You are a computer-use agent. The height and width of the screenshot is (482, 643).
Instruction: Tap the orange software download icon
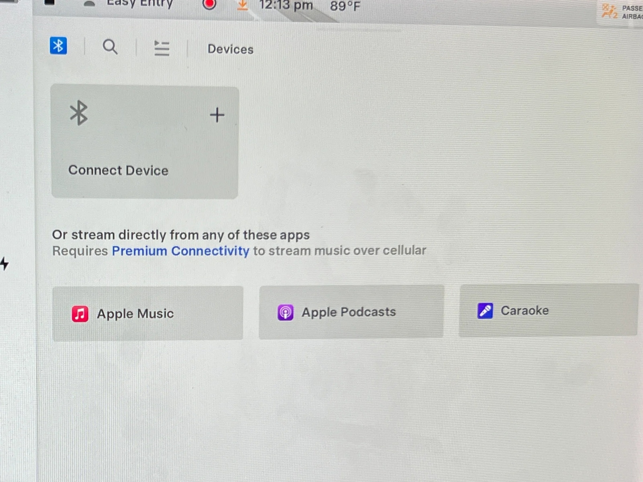point(242,5)
